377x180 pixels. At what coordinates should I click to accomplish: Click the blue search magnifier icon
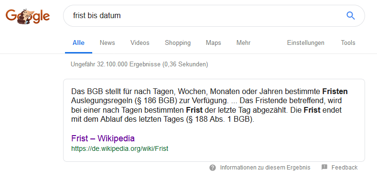pyautogui.click(x=351, y=16)
